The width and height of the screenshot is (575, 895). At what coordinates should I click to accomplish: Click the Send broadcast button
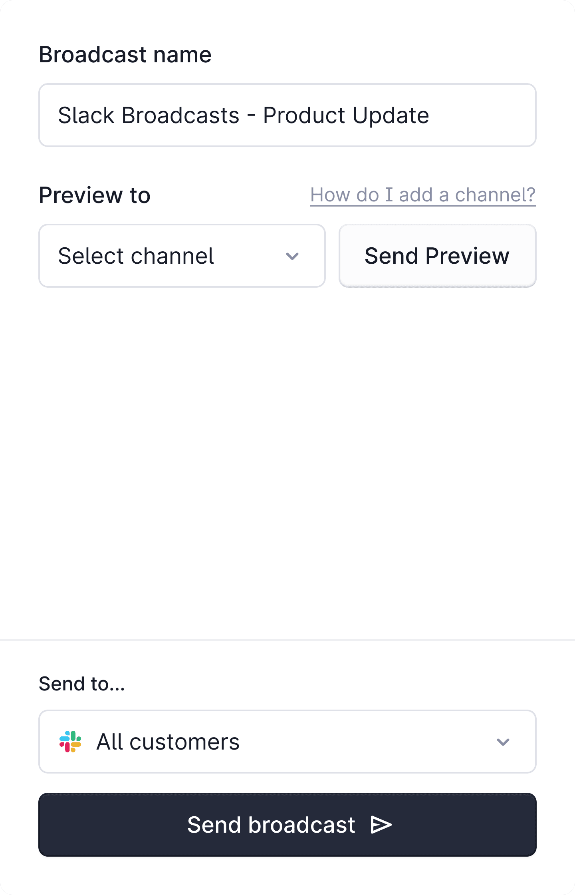287,825
